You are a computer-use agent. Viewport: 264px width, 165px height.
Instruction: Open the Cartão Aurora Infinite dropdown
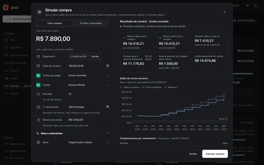coord(89,85)
